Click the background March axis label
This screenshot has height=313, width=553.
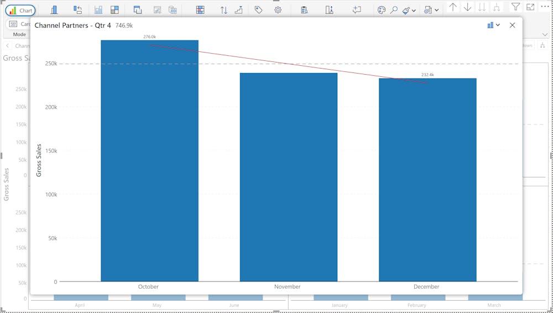tap(494, 305)
